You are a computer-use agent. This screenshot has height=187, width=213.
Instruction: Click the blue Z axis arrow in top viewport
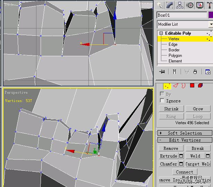coord(115,15)
